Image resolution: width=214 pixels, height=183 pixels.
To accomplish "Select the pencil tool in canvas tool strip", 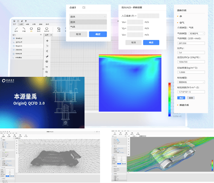I will 47,56.
